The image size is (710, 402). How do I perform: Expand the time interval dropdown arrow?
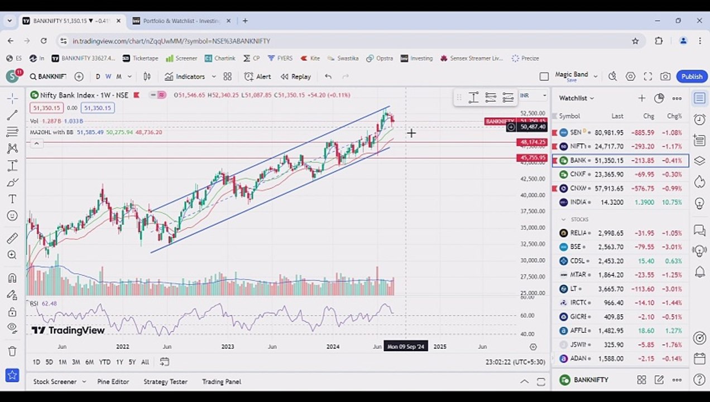point(129,76)
